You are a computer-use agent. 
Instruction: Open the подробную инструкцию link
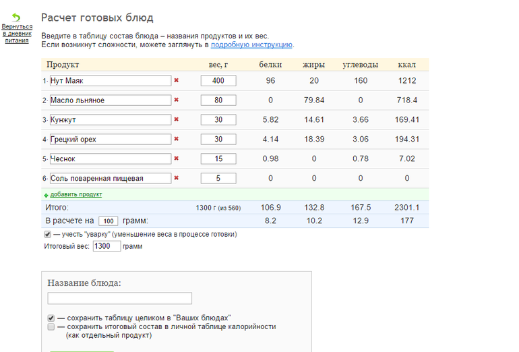pos(251,45)
